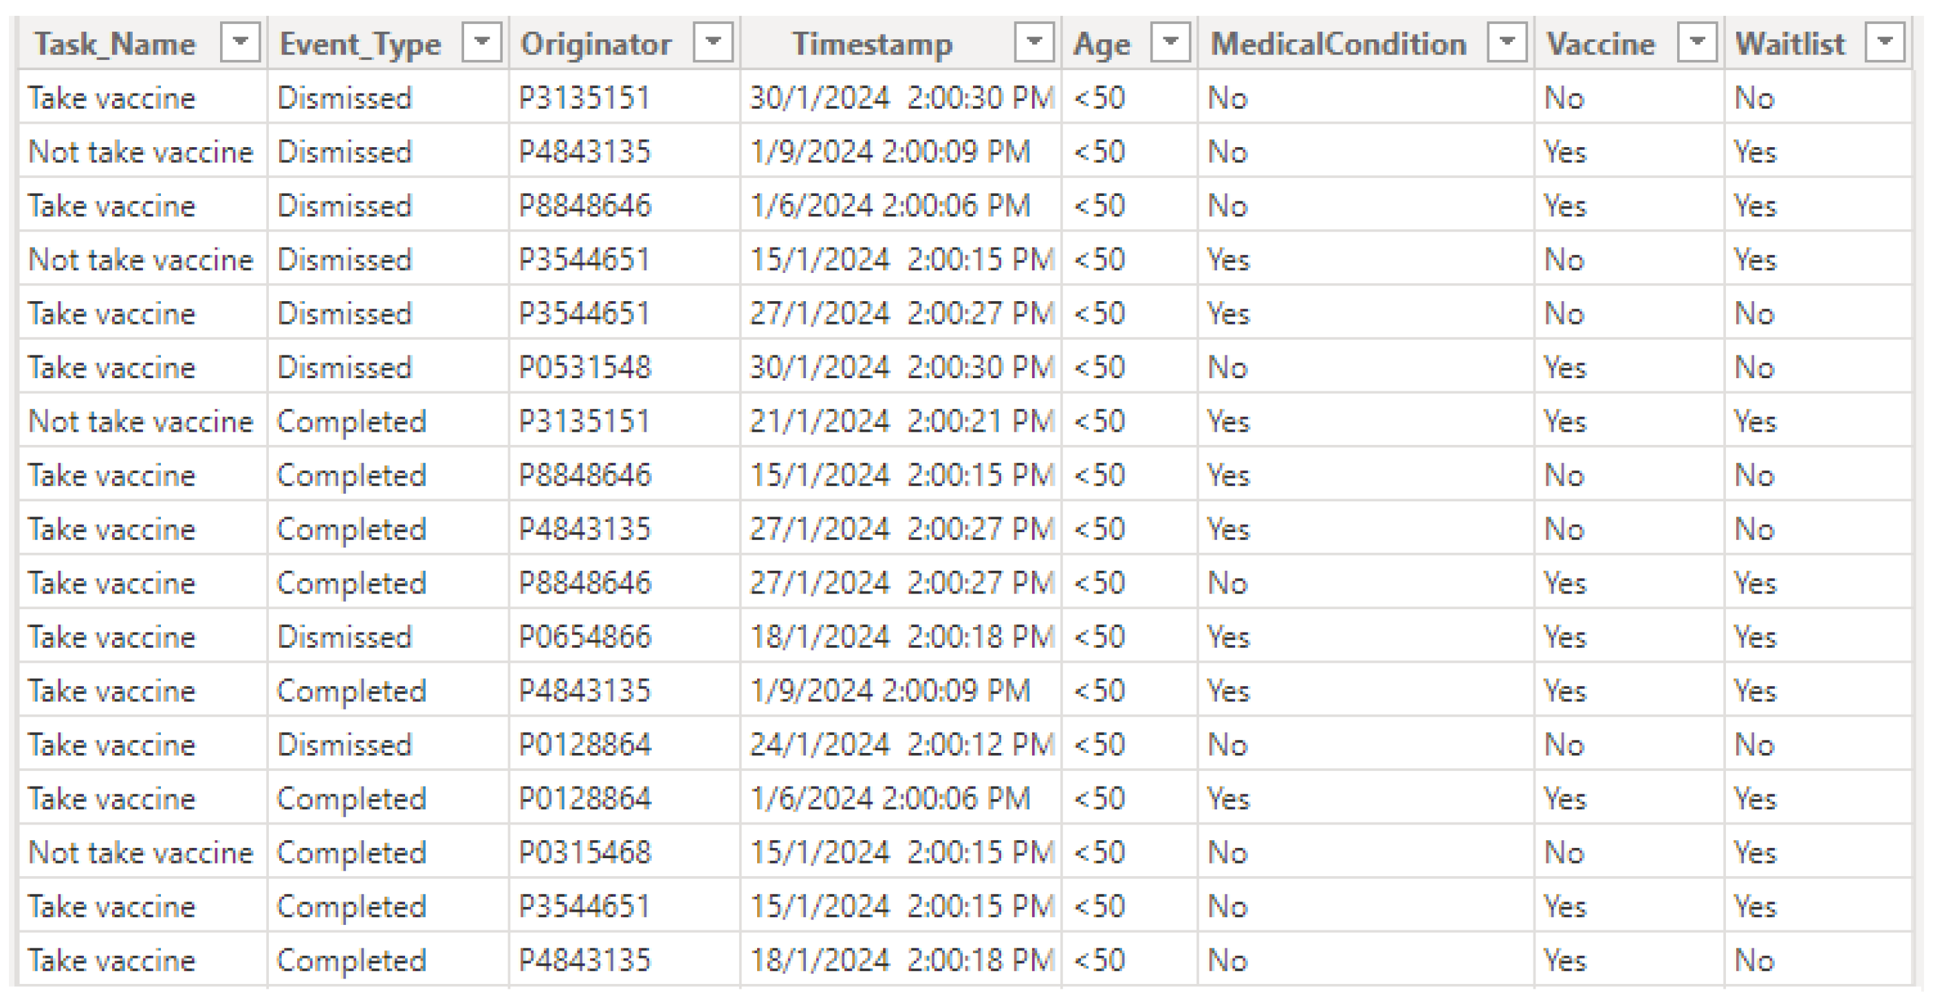Open the MedicalCondition filter dropdown
Image resolution: width=1935 pixels, height=1006 pixels.
click(x=1507, y=42)
